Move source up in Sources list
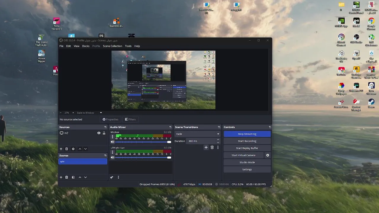 [x=80, y=149]
